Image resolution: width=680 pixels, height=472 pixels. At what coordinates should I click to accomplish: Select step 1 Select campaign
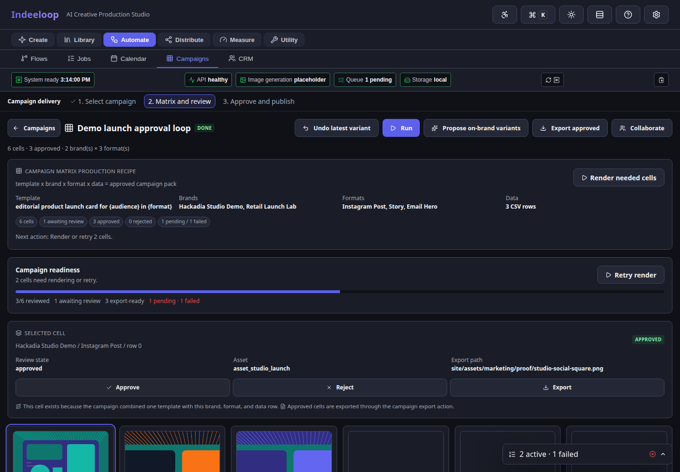pyautogui.click(x=103, y=101)
